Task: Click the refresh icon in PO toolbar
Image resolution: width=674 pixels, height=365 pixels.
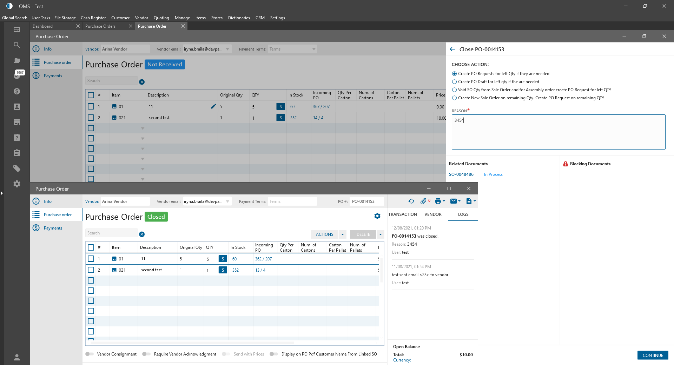Action: (411, 201)
